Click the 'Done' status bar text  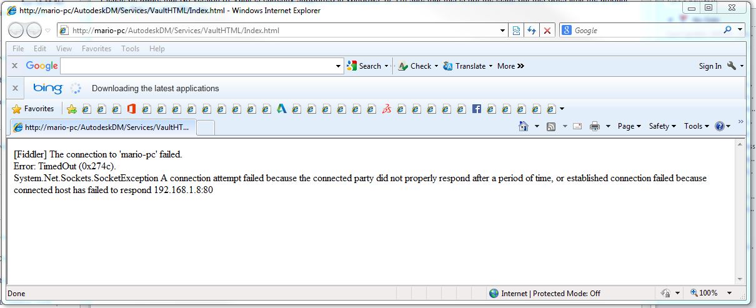(16, 293)
